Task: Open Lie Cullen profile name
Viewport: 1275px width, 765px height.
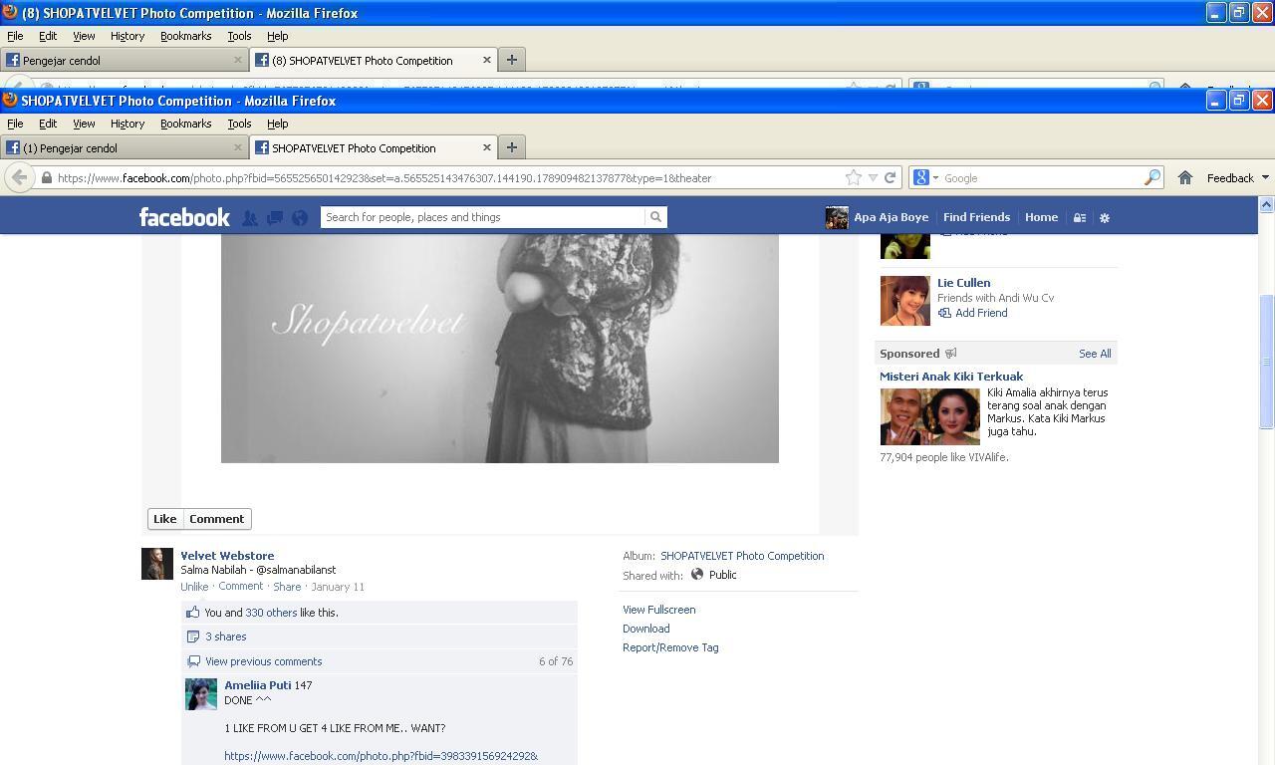Action: pyautogui.click(x=963, y=283)
